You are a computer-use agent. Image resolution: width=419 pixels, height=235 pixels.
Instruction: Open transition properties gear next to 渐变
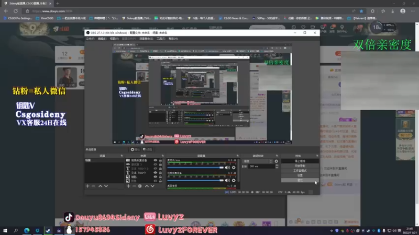coord(277,161)
